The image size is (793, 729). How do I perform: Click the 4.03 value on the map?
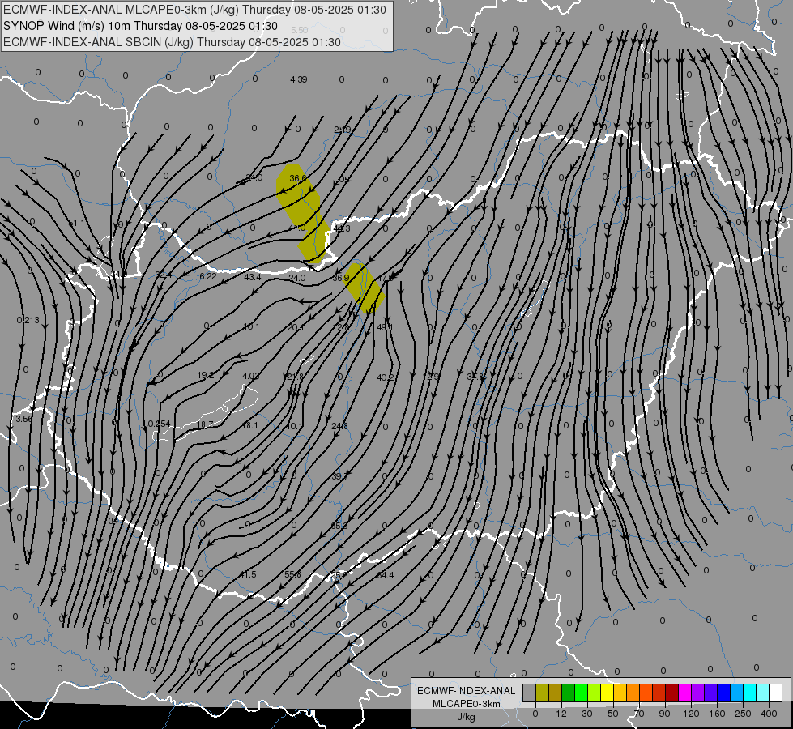[251, 376]
